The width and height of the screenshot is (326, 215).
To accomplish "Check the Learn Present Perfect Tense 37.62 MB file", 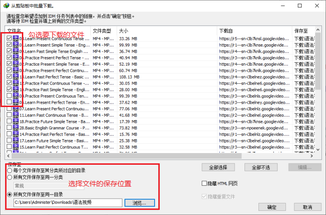I will click(9, 102).
